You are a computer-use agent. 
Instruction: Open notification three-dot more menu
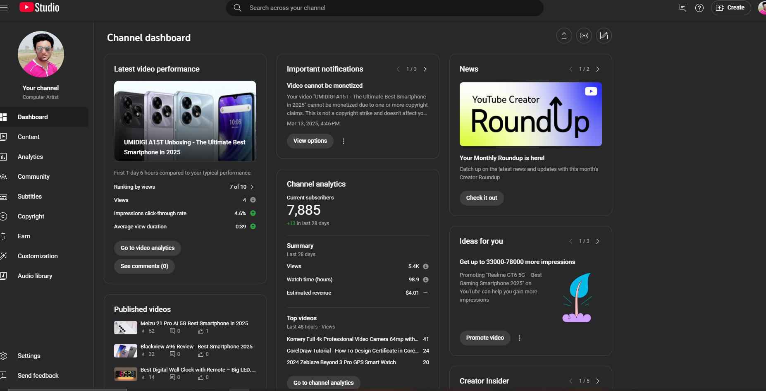(344, 141)
